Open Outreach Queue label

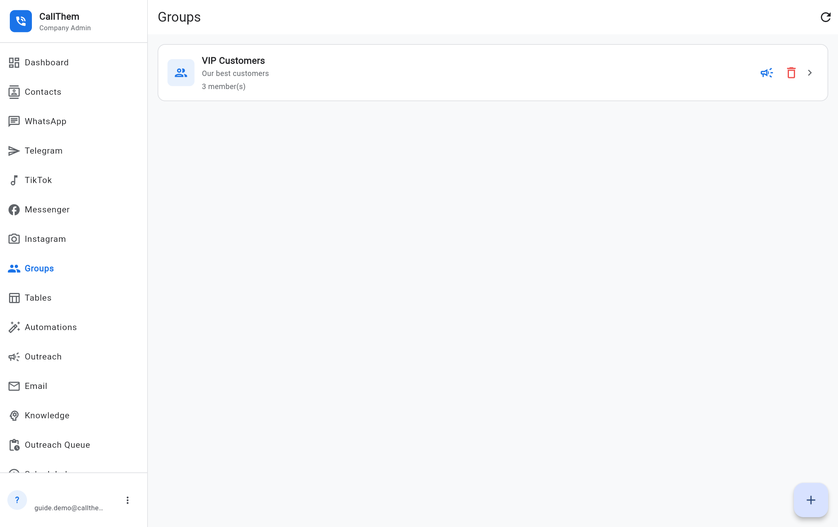coord(57,445)
